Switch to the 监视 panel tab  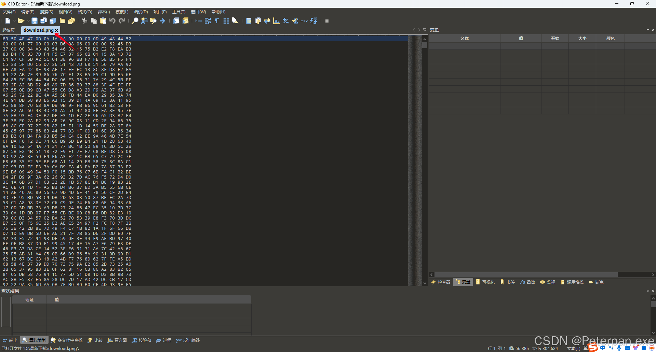click(548, 282)
